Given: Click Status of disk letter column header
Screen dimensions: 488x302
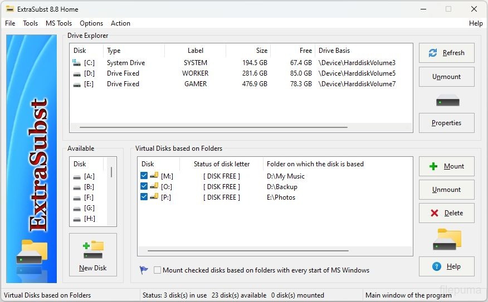Looking at the screenshot, I should coord(221,164).
